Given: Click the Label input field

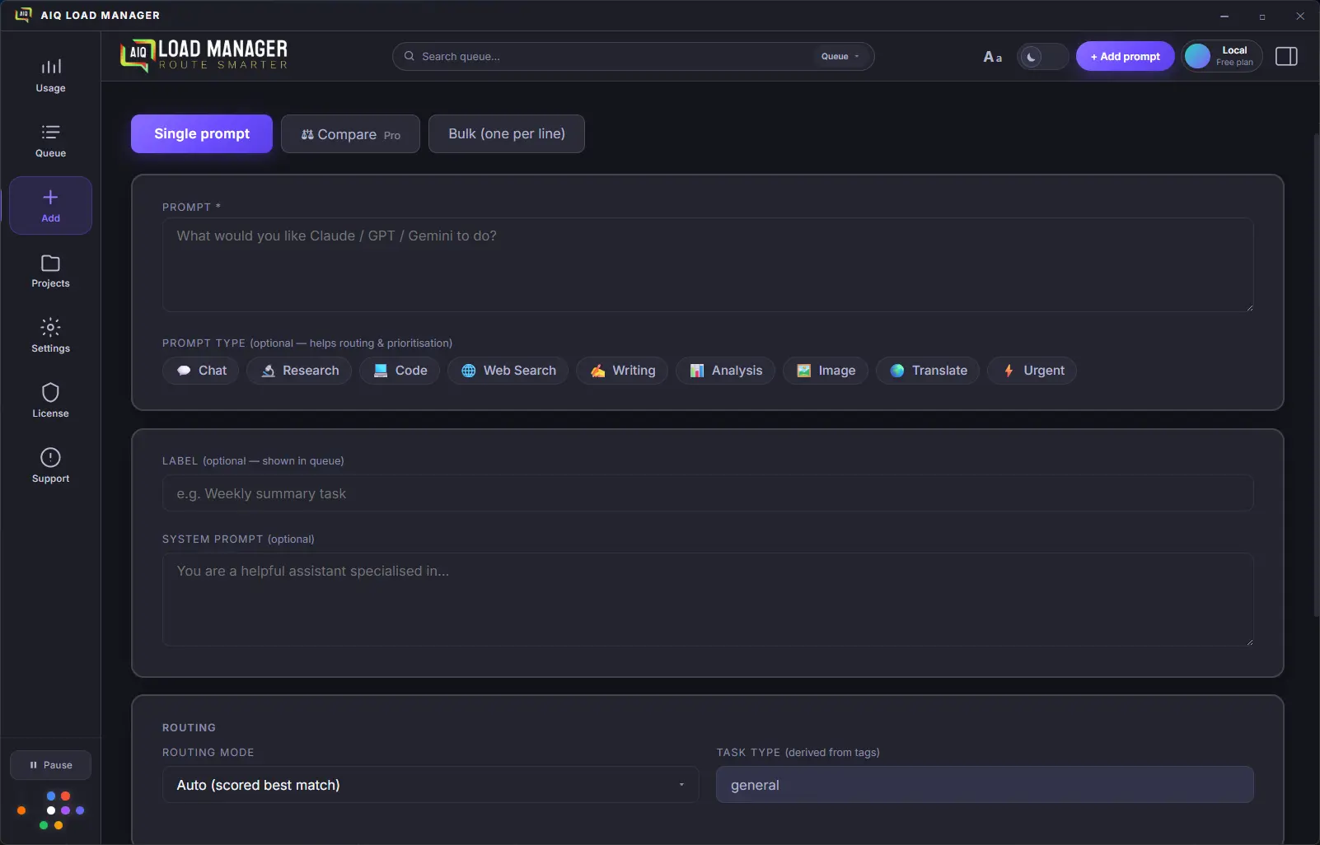Looking at the screenshot, I should 708,493.
